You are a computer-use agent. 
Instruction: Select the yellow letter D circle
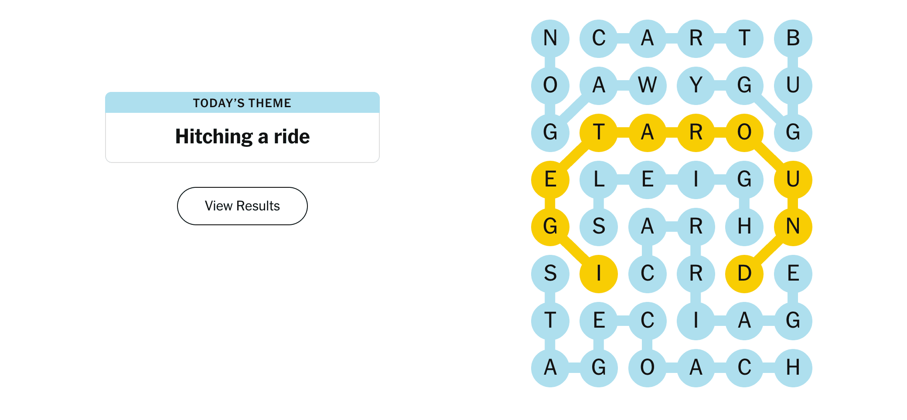744,274
